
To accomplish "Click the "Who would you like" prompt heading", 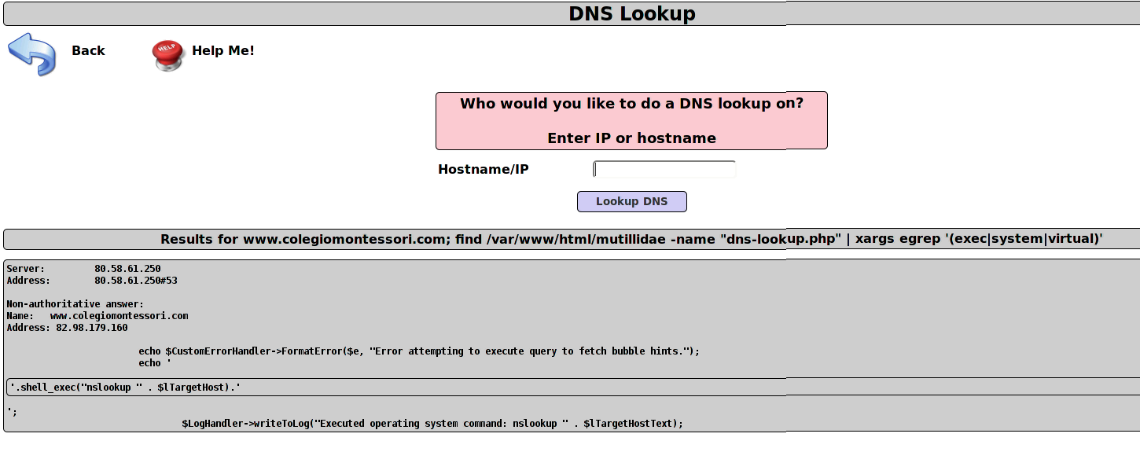I will click(x=631, y=104).
